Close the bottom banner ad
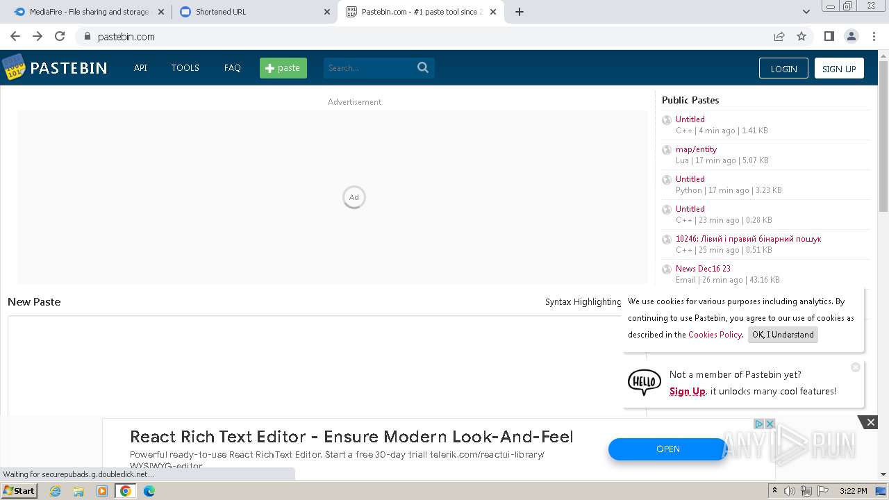Image resolution: width=889 pixels, height=500 pixels. coord(870,422)
